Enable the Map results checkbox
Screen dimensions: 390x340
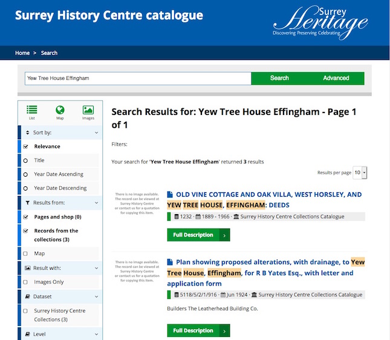pyautogui.click(x=25, y=253)
